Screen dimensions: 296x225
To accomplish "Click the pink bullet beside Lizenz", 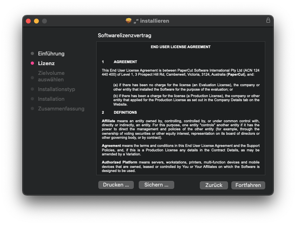I will tap(32, 63).
